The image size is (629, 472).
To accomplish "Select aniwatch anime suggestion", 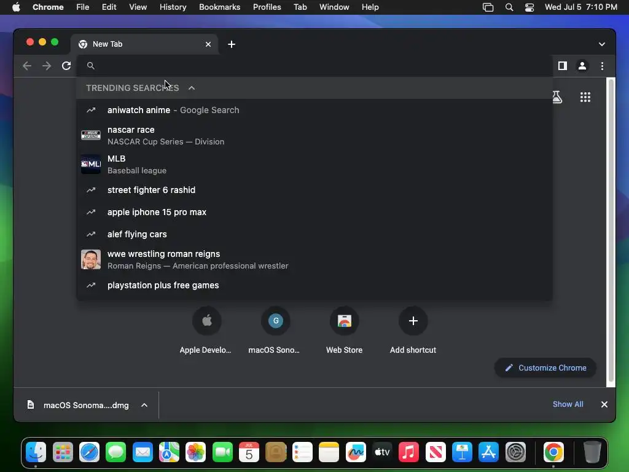I will click(x=314, y=110).
